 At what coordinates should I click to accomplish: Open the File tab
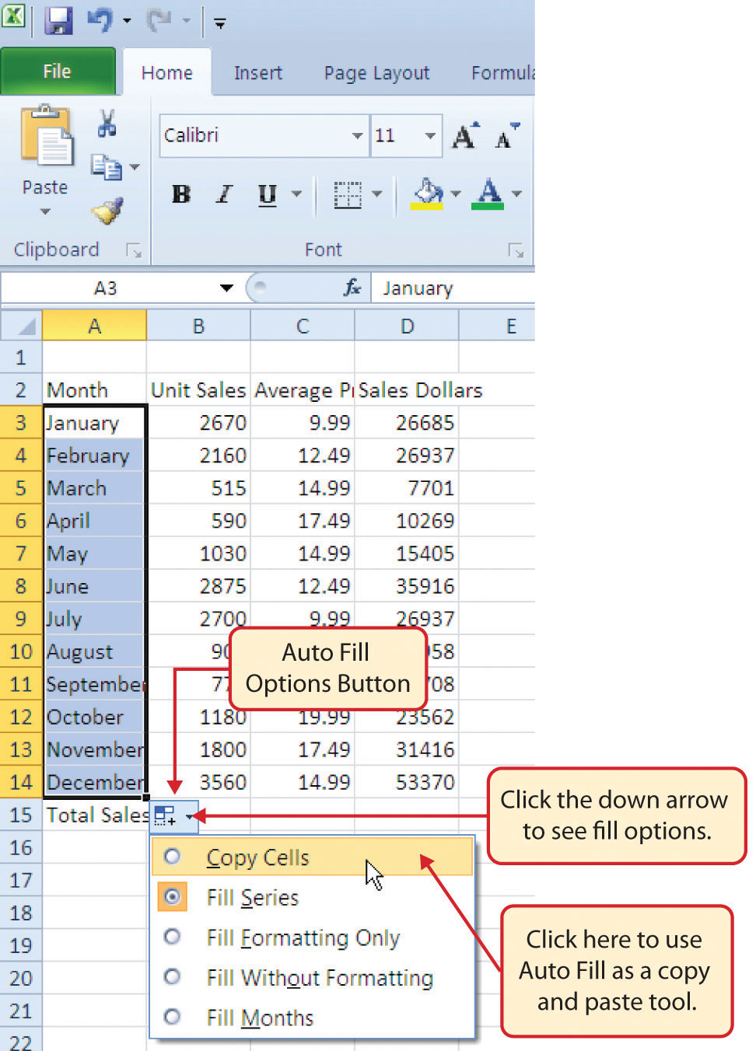click(58, 71)
